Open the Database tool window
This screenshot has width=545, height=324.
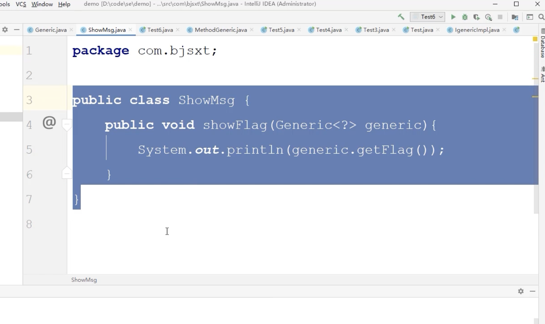(542, 44)
